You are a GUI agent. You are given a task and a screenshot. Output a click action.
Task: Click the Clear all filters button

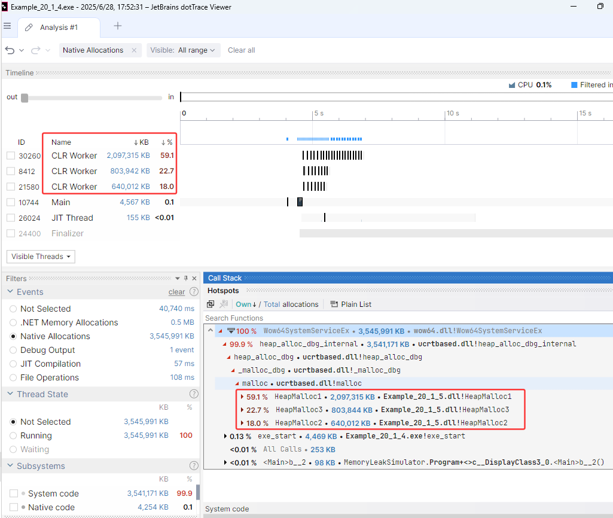click(241, 50)
